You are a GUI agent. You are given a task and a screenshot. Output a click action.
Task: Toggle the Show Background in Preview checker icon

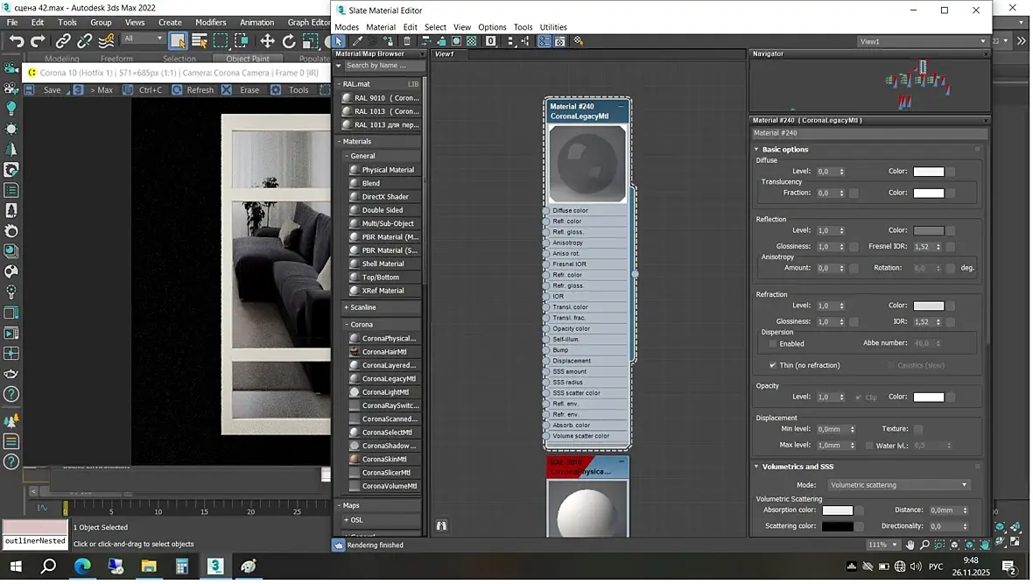(x=472, y=41)
